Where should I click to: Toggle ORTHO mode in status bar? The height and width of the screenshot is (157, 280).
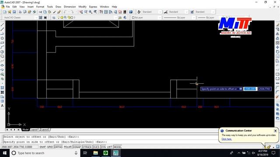(58, 147)
